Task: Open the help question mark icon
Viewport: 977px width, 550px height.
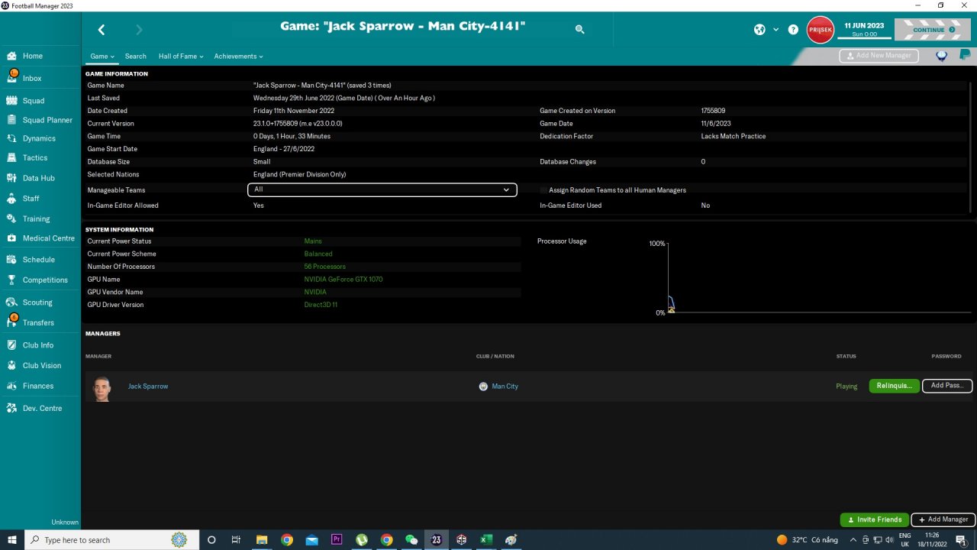Action: click(x=793, y=30)
